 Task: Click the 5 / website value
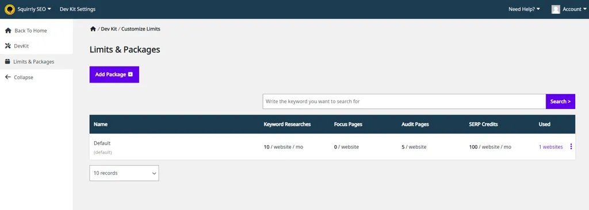(414, 147)
